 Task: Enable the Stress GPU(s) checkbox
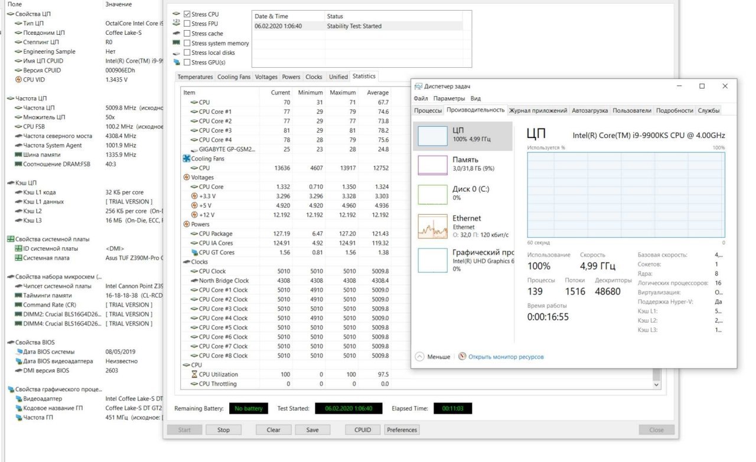(187, 62)
